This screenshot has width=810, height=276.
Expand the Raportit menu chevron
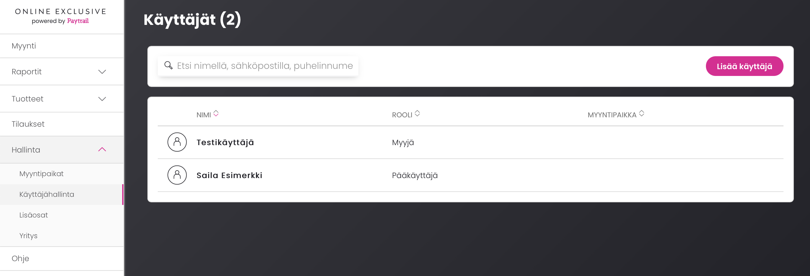pyautogui.click(x=102, y=72)
